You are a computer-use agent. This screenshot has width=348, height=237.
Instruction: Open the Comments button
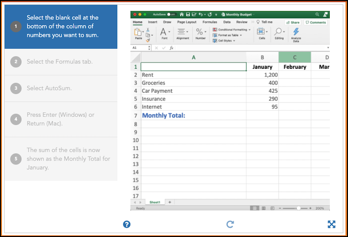[x=316, y=23]
